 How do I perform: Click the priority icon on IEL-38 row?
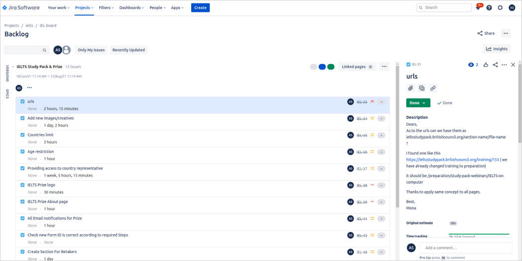[373, 185]
